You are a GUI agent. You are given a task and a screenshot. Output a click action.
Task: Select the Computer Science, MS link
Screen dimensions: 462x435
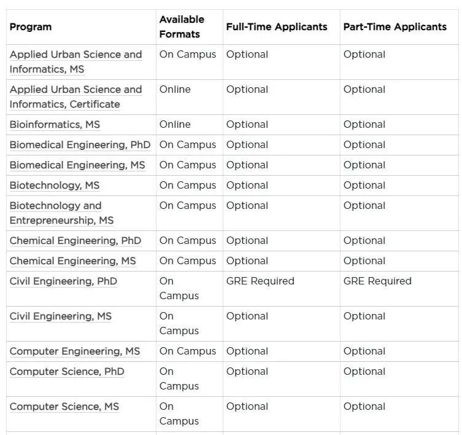click(x=64, y=407)
